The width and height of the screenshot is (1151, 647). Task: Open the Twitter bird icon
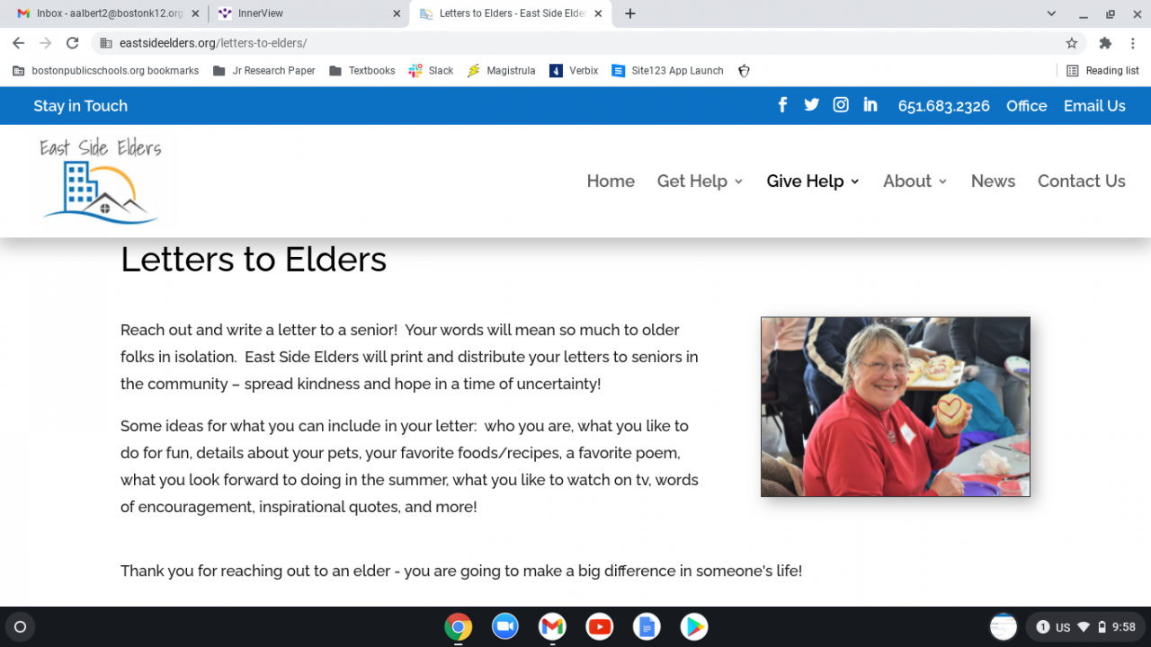811,105
